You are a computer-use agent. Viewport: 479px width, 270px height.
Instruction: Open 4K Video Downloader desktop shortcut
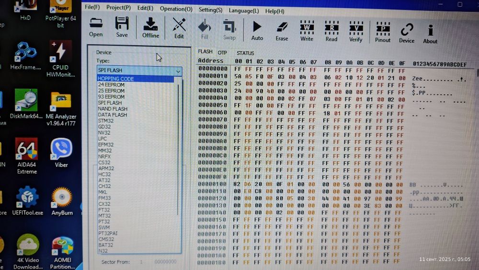coord(28,251)
